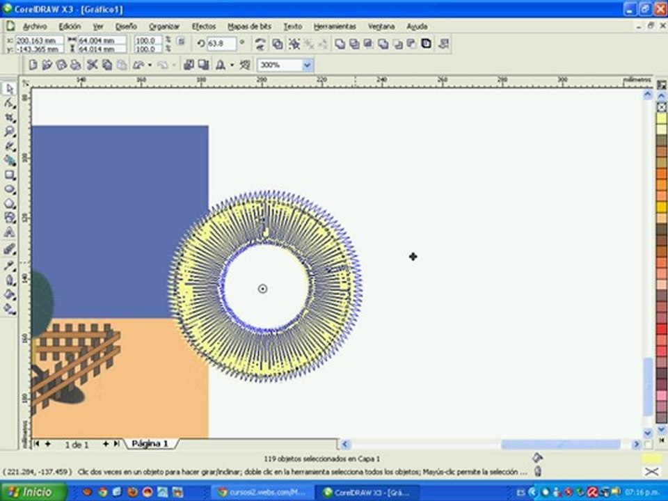Open the Organizar menu

tap(164, 26)
